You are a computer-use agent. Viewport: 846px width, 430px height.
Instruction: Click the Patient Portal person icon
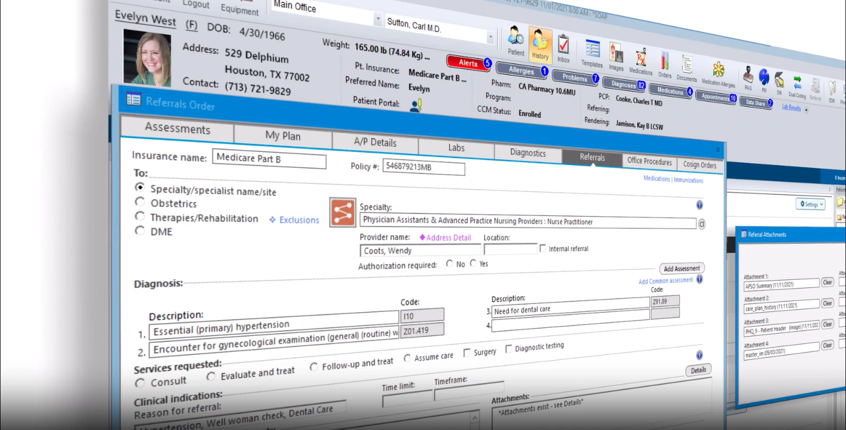click(416, 106)
